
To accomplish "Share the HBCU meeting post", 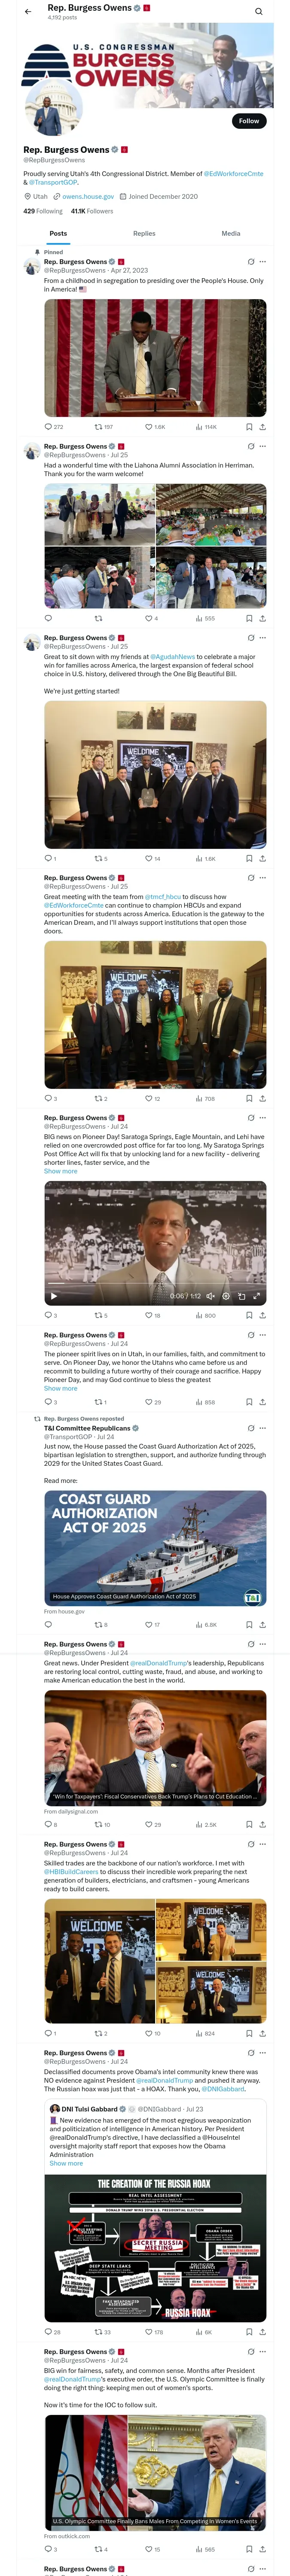I will (262, 1098).
